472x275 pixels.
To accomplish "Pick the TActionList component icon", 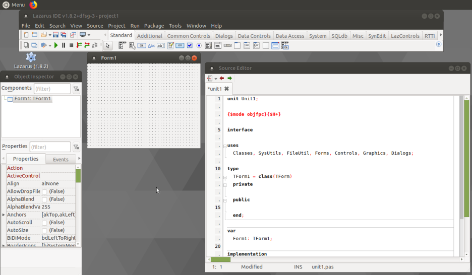I will click(x=285, y=46).
